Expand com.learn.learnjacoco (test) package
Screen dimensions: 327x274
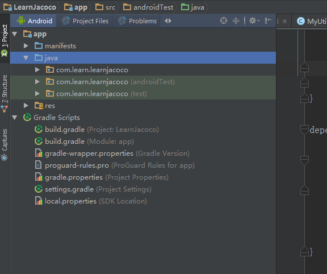click(37, 94)
